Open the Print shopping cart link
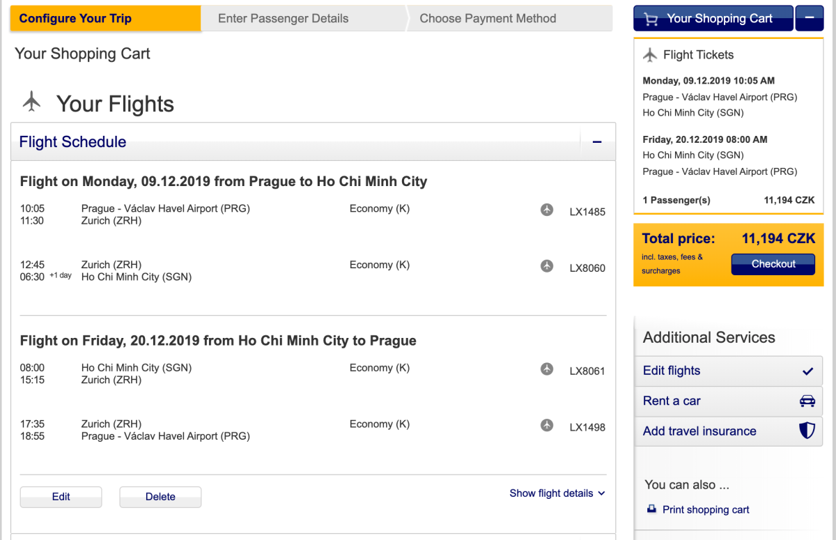Screen dimensions: 836x540 (706, 509)
